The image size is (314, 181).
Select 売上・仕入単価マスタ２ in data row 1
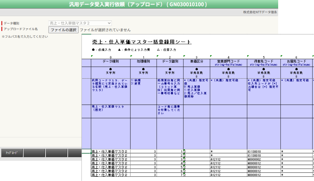pyautogui.click(x=111, y=152)
